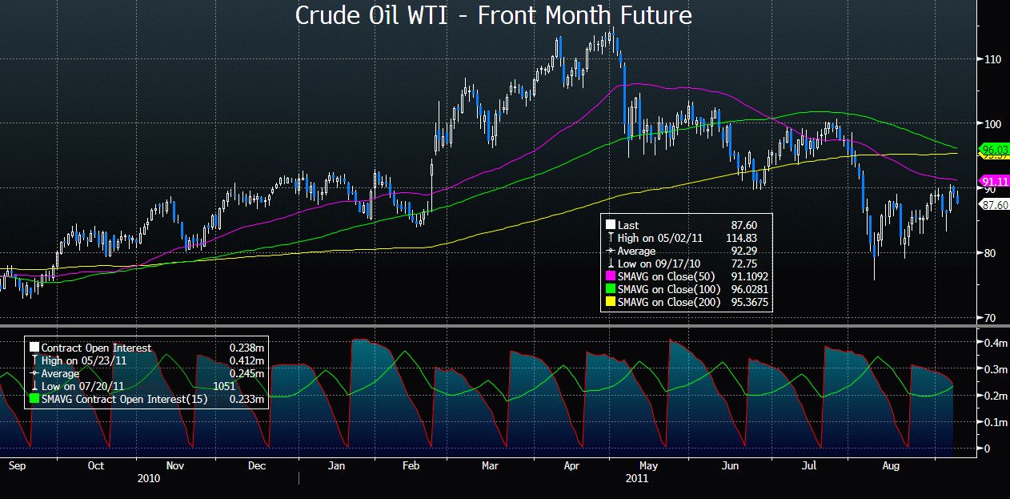Click the magenta SMAVG on Close(50) swatch
1010x499 pixels.
[x=611, y=276]
